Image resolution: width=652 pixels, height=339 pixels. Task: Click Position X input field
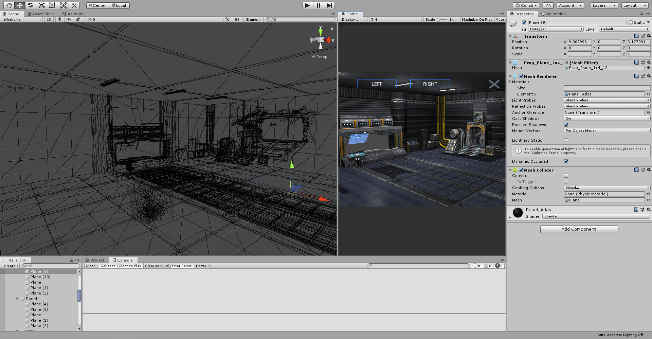tap(580, 42)
